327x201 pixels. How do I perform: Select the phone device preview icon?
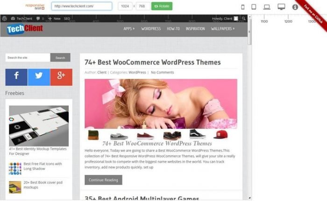[x=243, y=7]
